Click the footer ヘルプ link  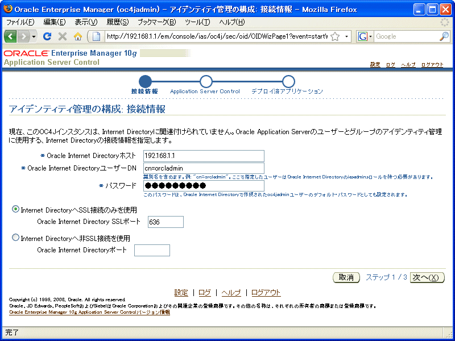pyautogui.click(x=231, y=293)
